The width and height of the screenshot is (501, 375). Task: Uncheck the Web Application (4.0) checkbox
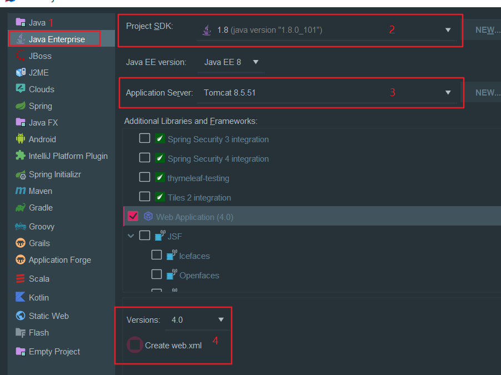(x=133, y=217)
